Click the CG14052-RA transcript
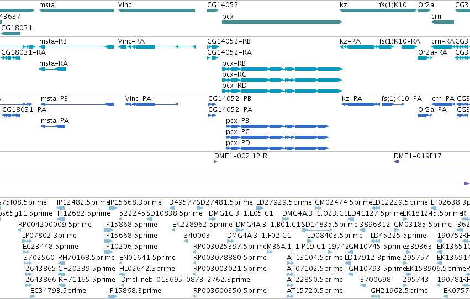The height and width of the screenshot is (299, 470). [x=213, y=58]
